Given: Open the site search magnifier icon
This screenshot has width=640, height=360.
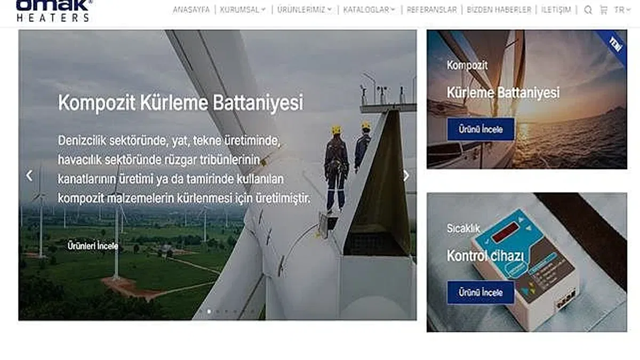Looking at the screenshot, I should (x=588, y=10).
